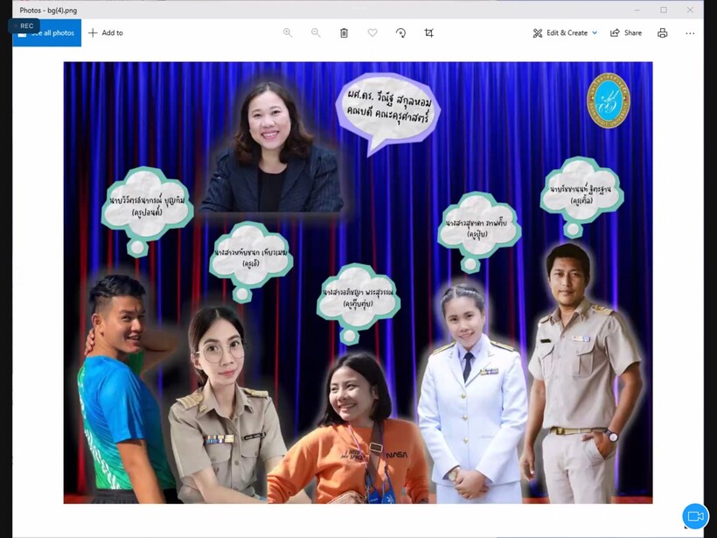Maximize the Photos window
Image resolution: width=717 pixels, height=538 pixels.
coord(664,10)
